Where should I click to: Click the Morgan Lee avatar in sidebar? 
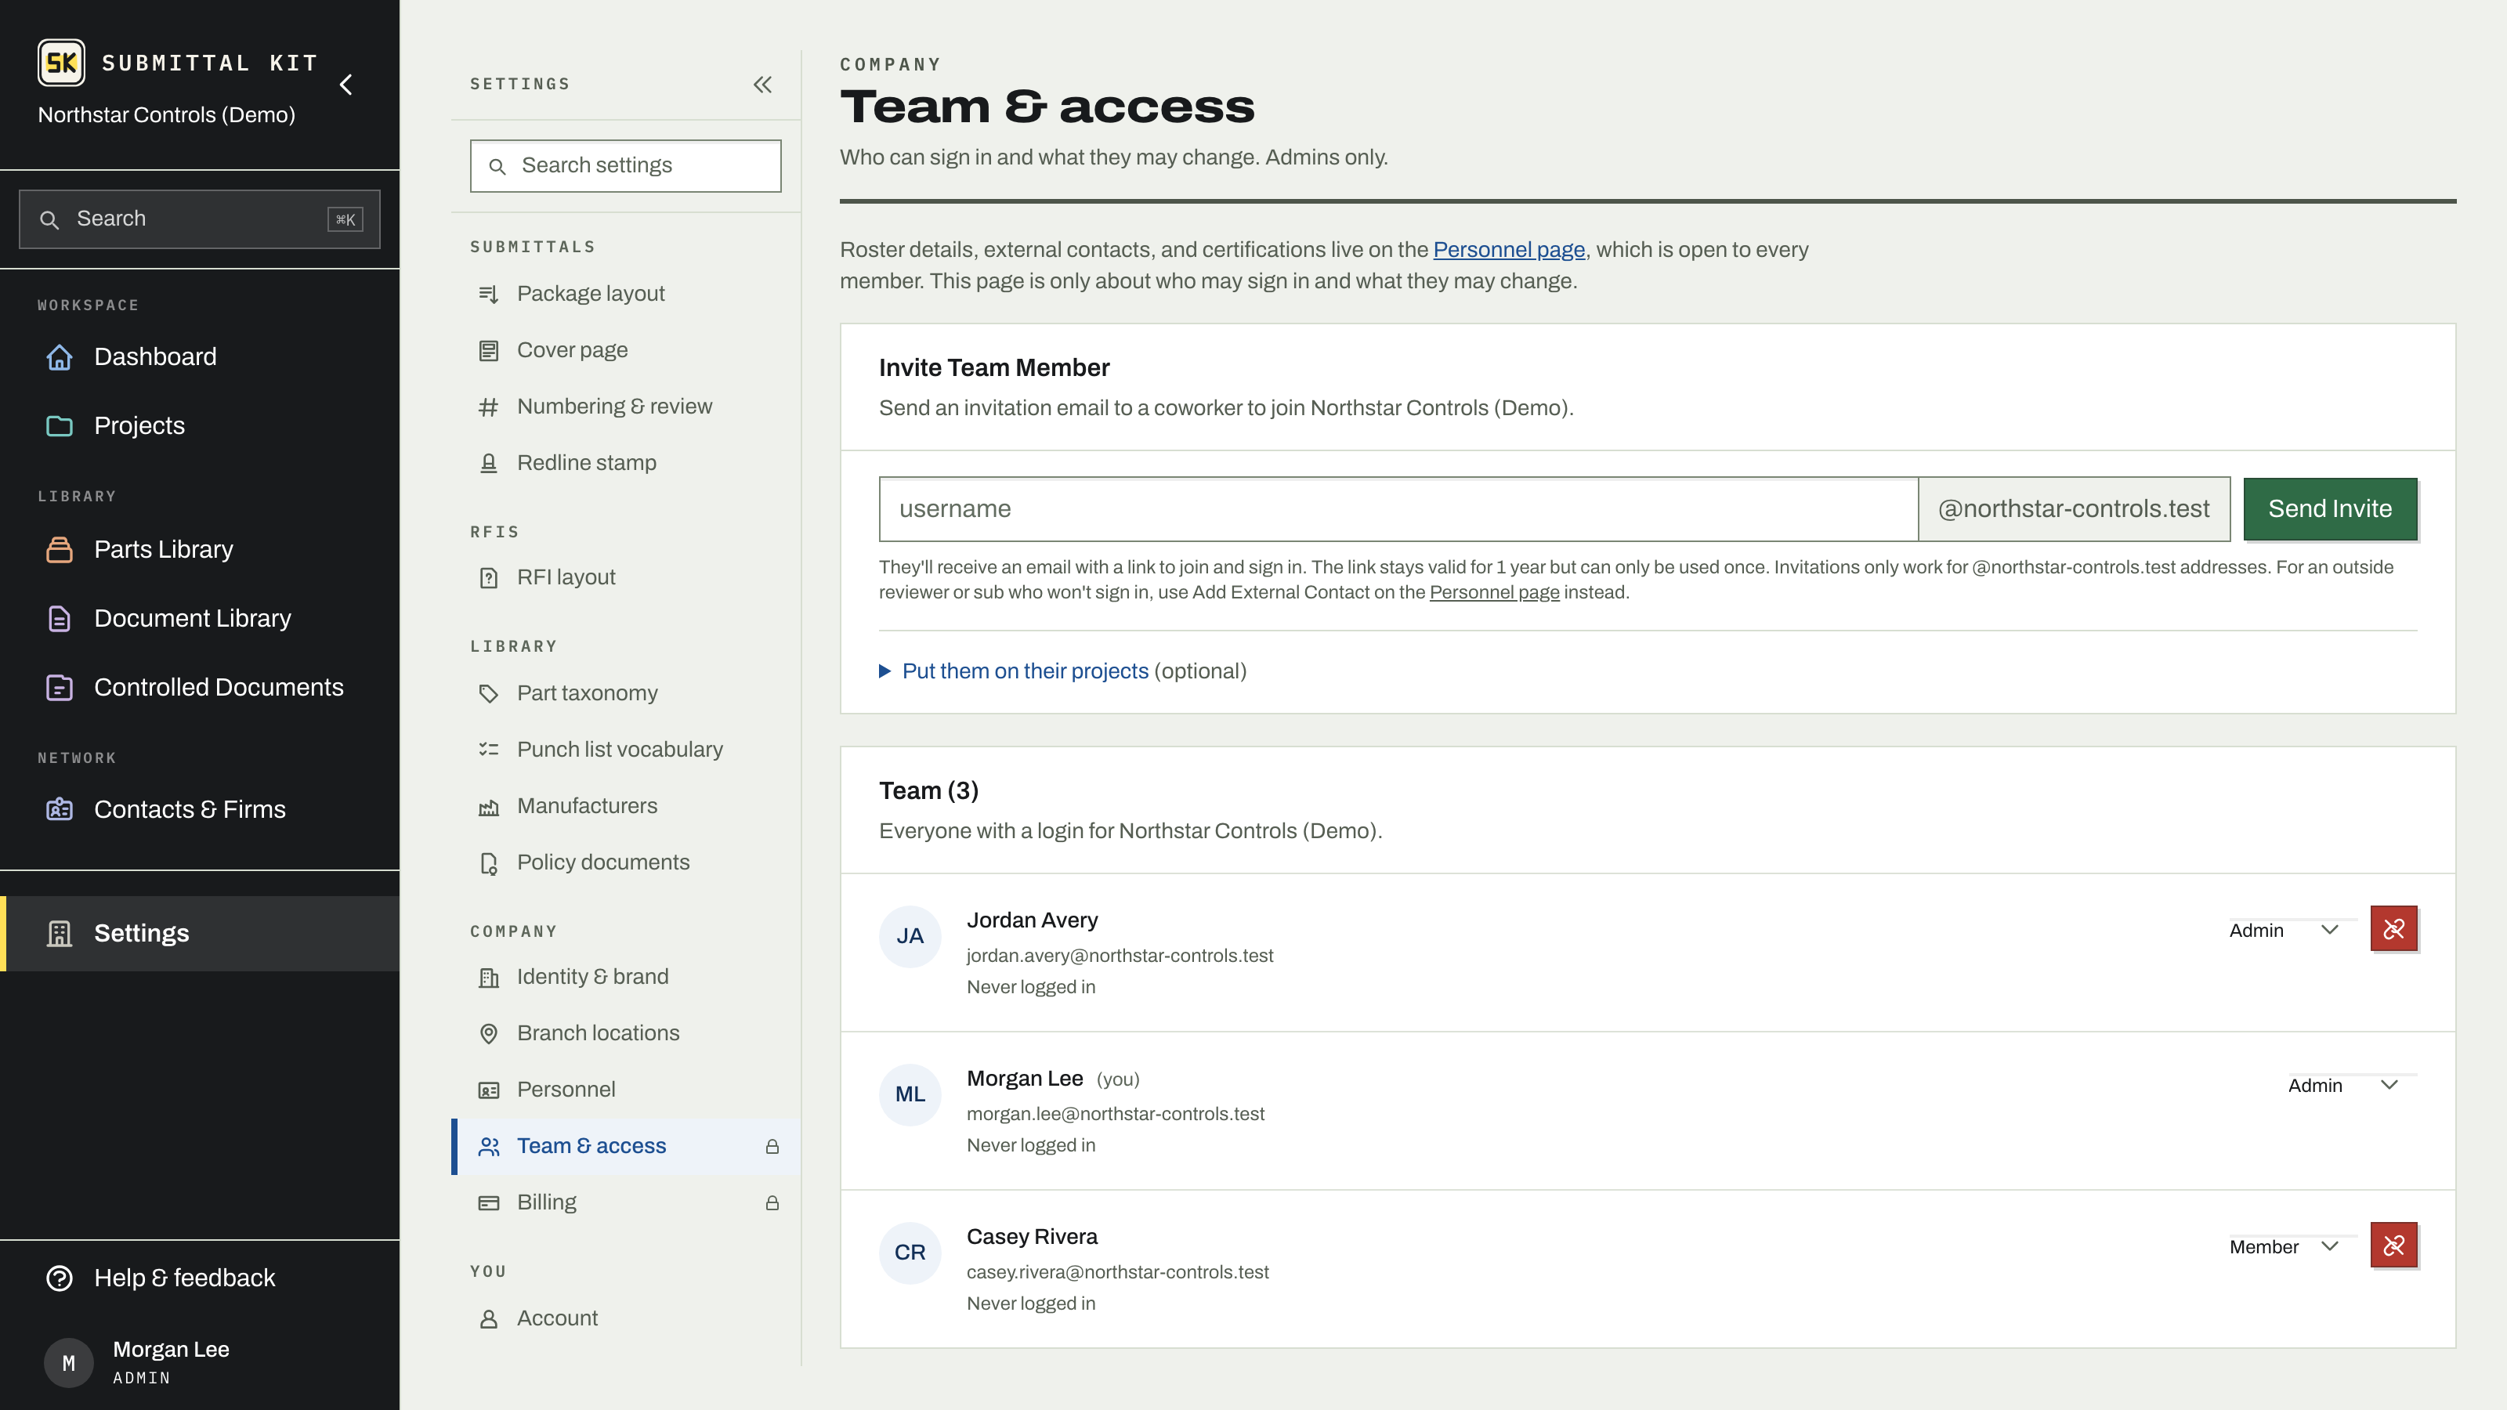pyautogui.click(x=68, y=1362)
